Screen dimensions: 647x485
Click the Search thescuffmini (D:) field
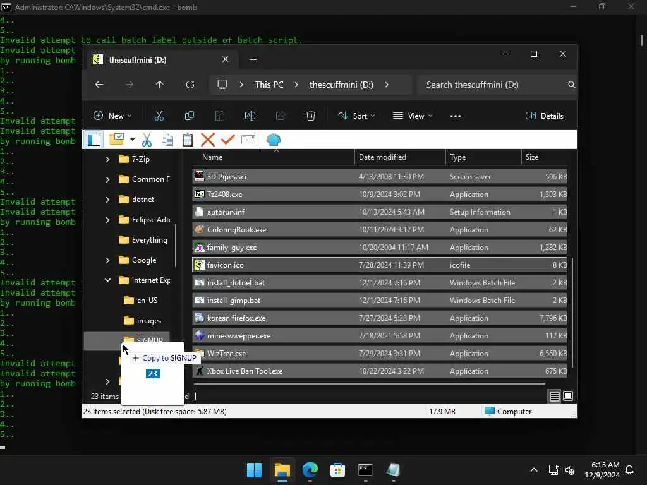(x=497, y=85)
